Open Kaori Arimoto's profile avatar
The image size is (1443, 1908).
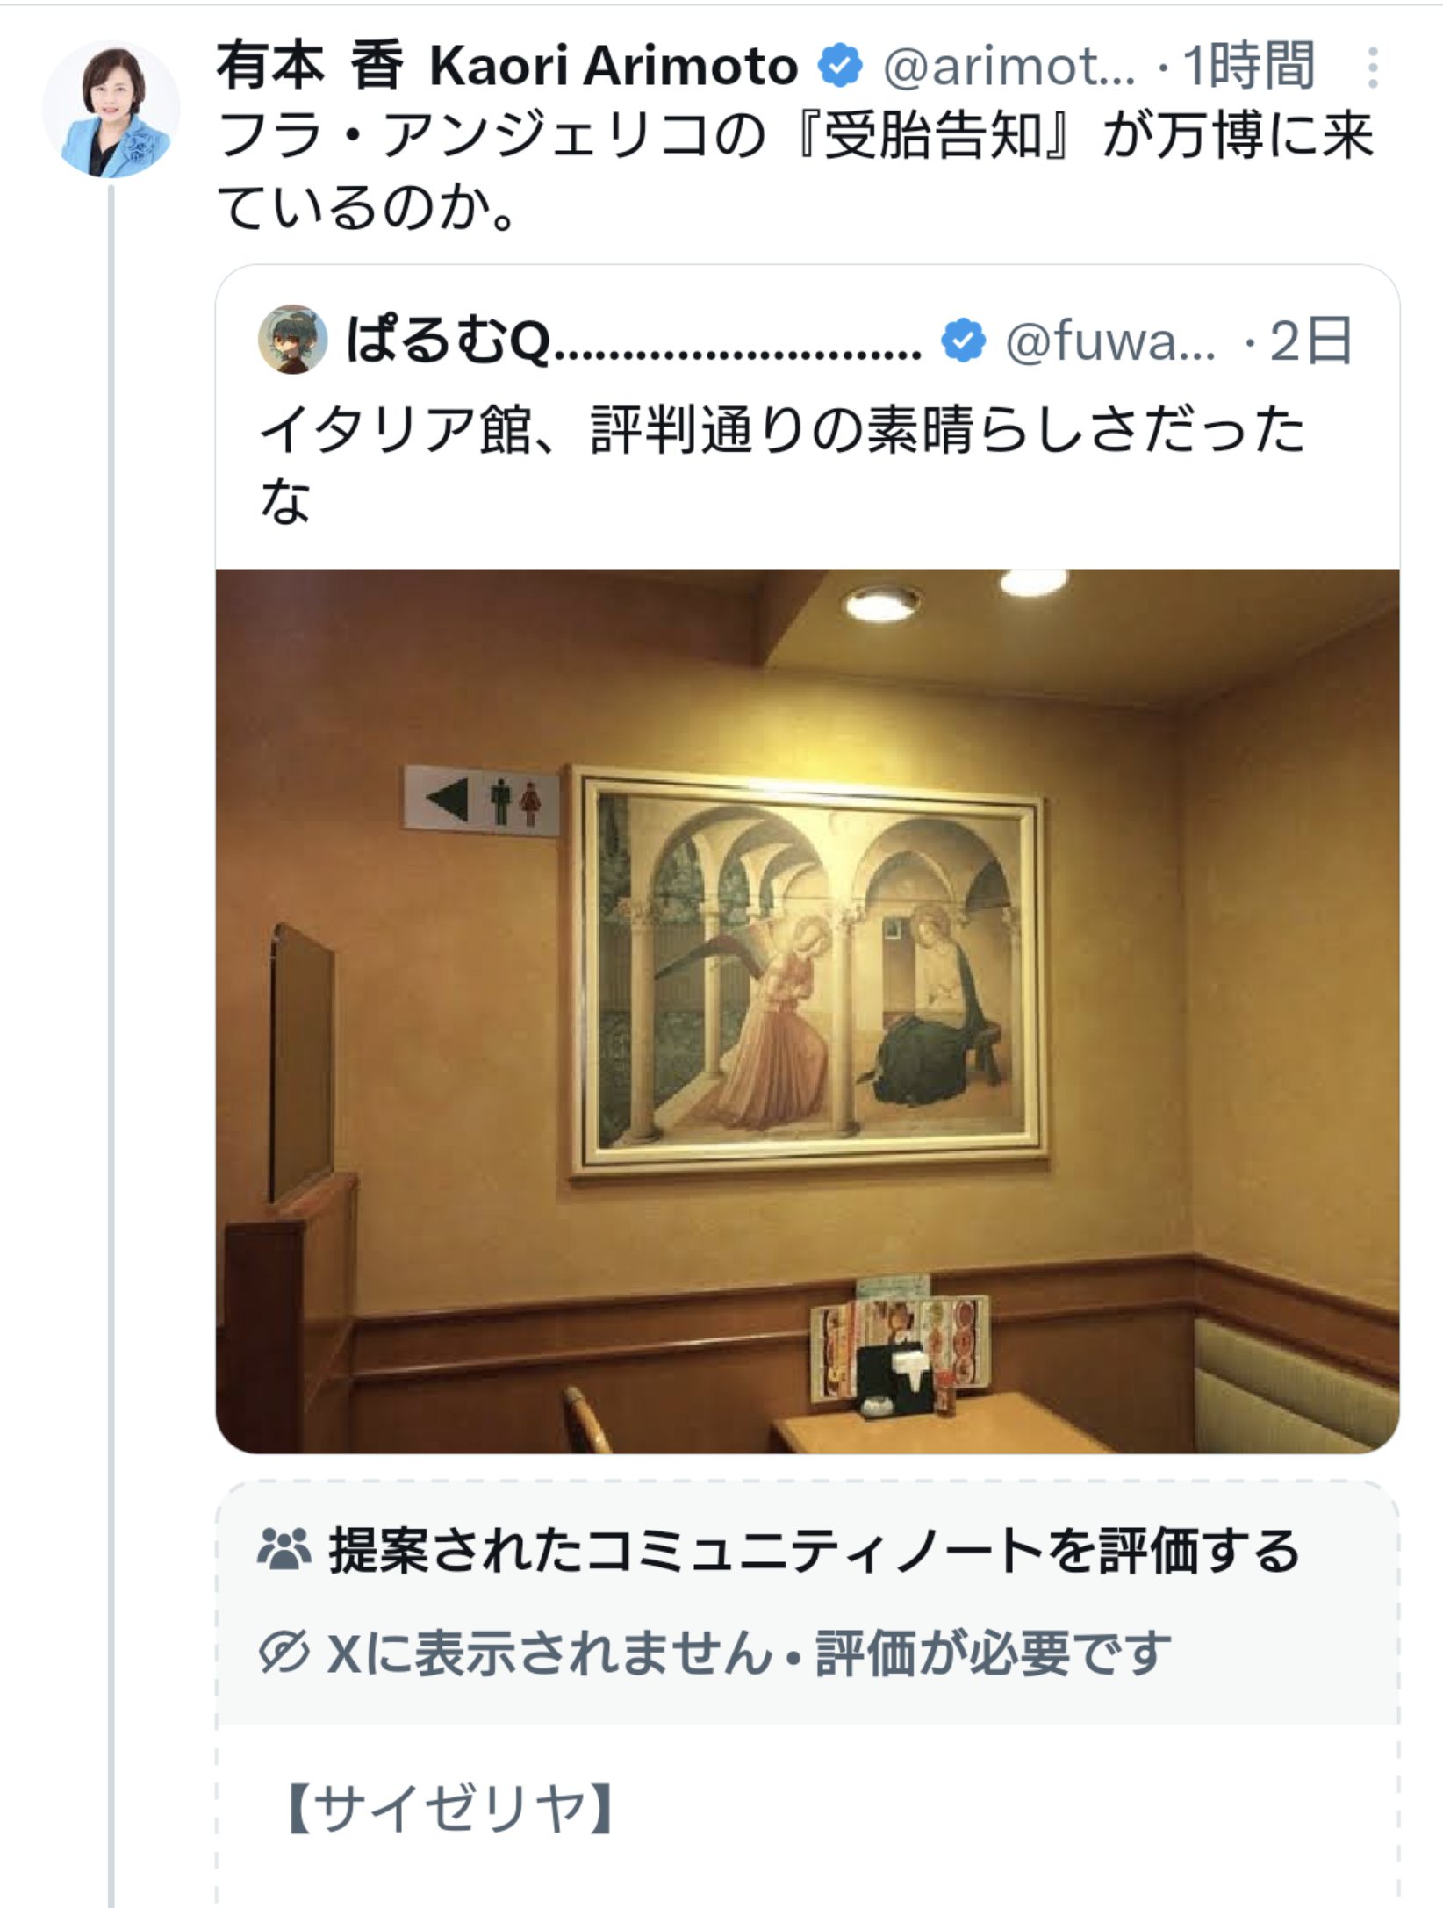pyautogui.click(x=111, y=110)
